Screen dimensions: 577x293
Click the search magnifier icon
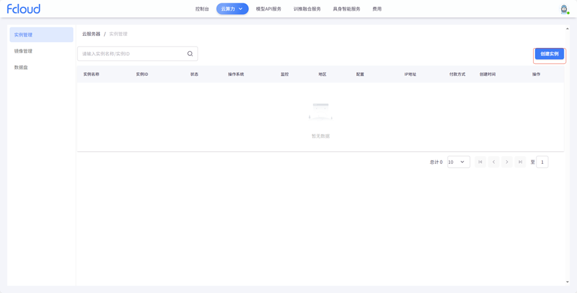click(190, 54)
